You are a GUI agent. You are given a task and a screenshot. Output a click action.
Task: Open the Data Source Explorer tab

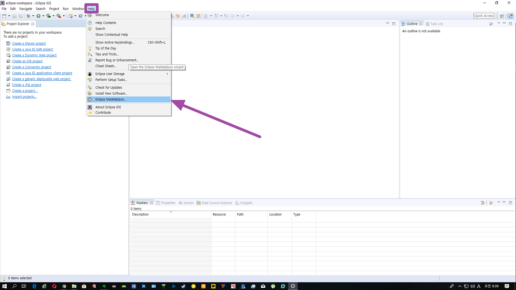tap(214, 203)
